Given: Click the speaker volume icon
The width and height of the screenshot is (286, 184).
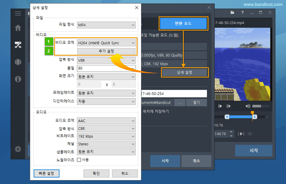Looking at the screenshot, I should click(248, 106).
